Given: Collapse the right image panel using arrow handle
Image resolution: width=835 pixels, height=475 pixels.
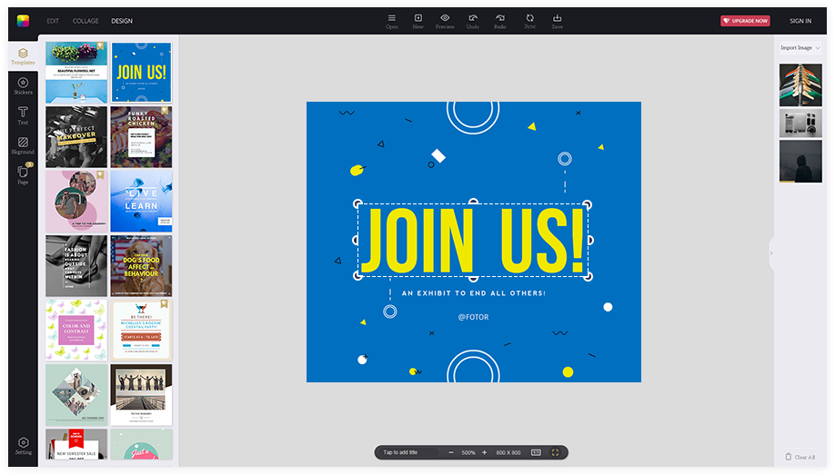Looking at the screenshot, I should 771,253.
